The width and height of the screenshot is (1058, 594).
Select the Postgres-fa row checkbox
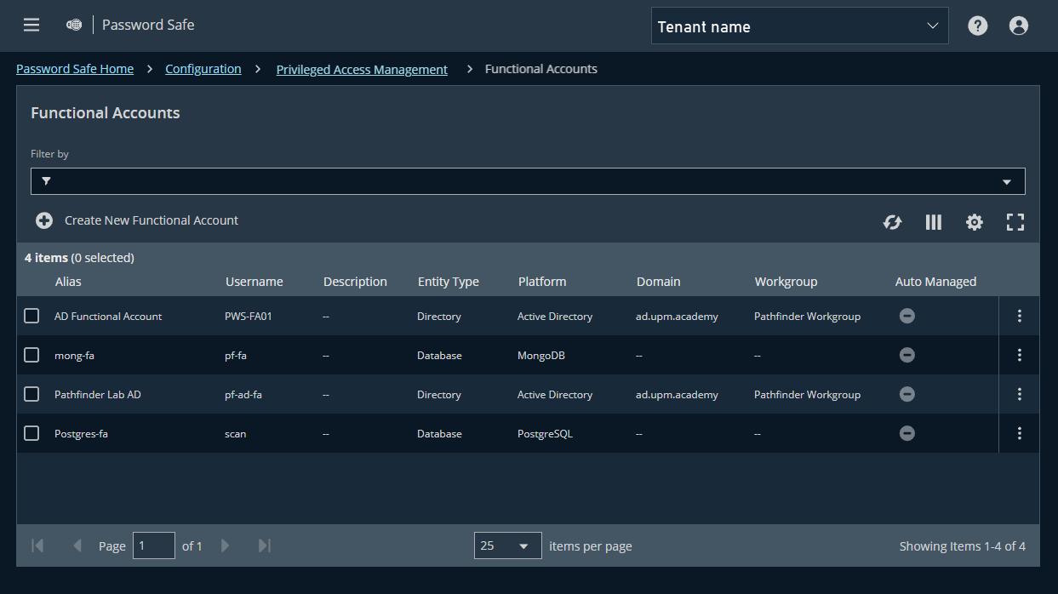click(x=31, y=433)
